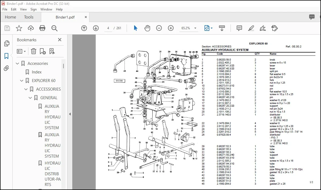Select the EXPLORER 60 bookmark label
321x190 pixels.
(44, 81)
